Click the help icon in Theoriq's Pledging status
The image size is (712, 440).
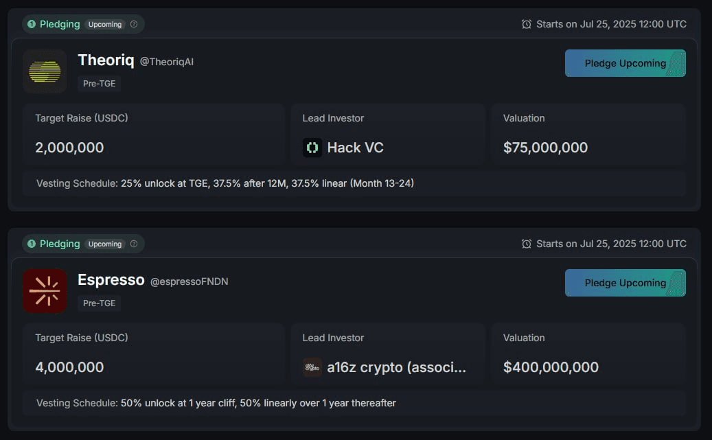point(134,24)
